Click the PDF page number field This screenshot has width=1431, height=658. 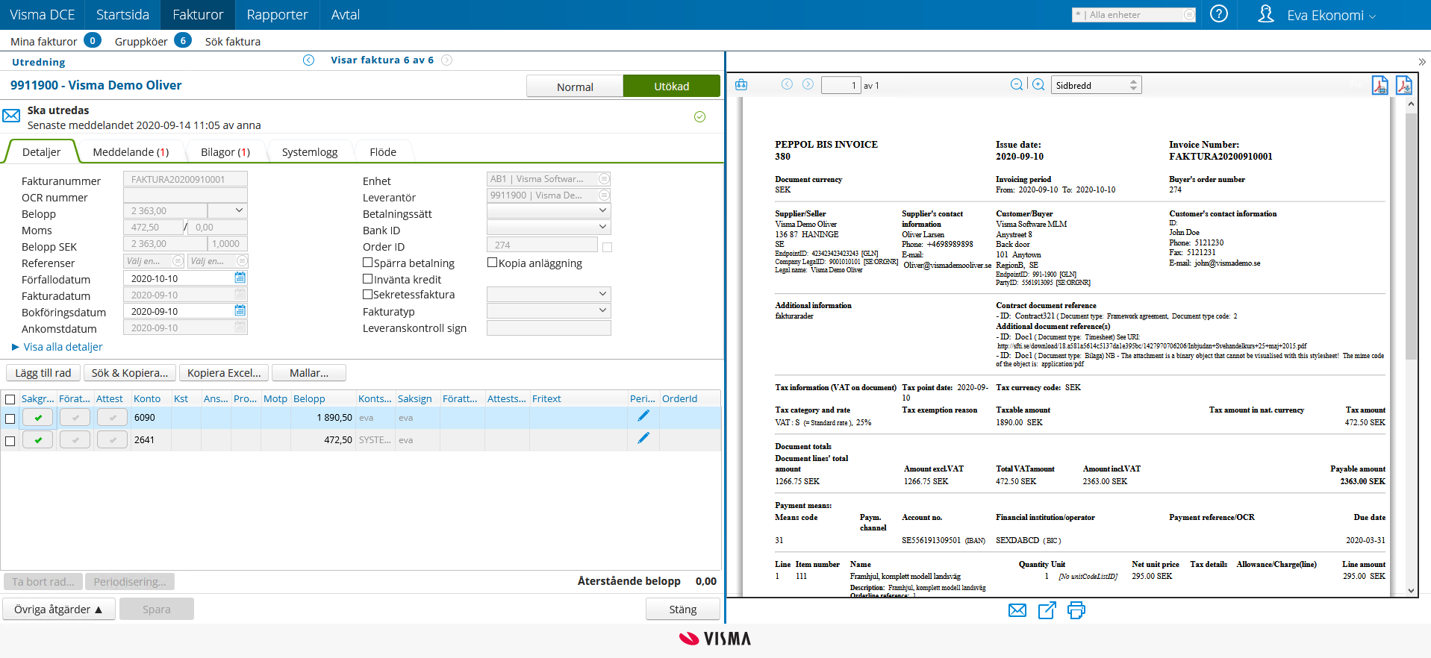point(841,85)
